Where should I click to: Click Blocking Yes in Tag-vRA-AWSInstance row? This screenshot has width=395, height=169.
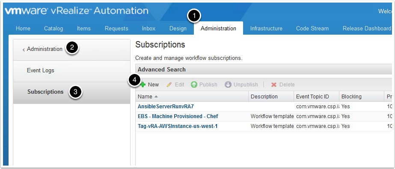click(x=346, y=126)
